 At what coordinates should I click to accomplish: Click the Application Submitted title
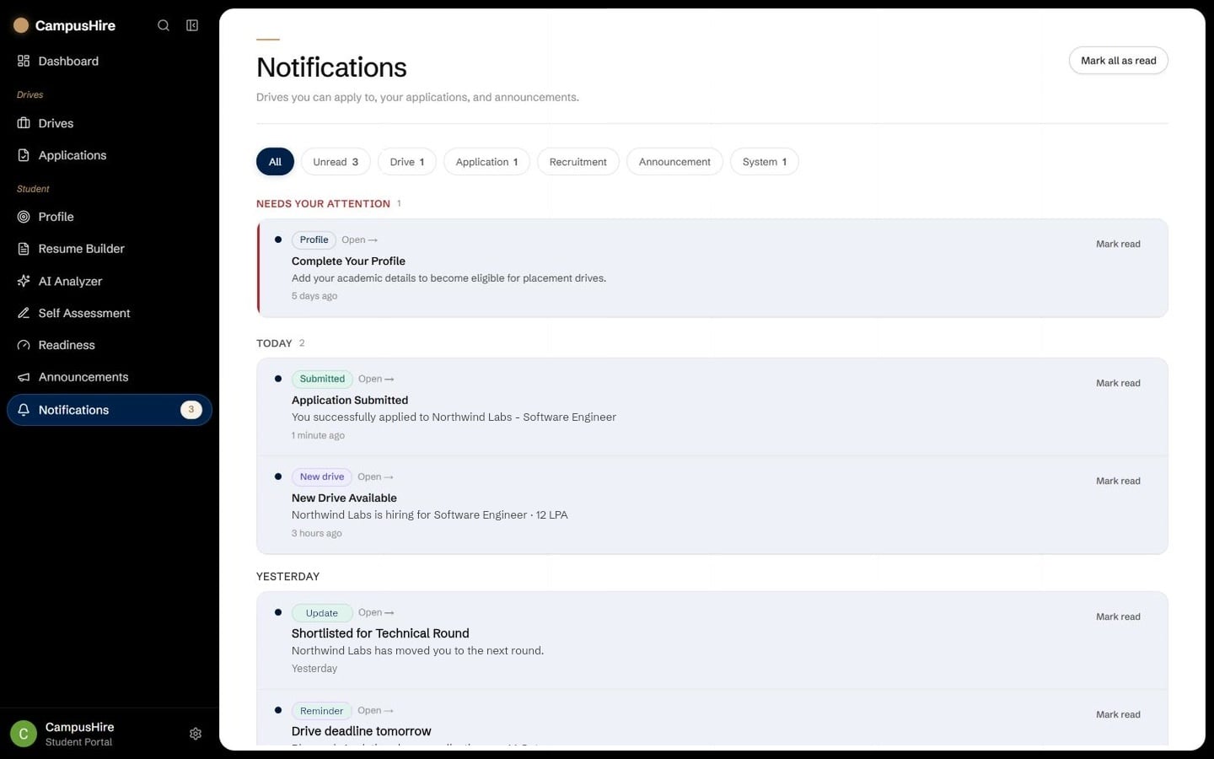350,401
